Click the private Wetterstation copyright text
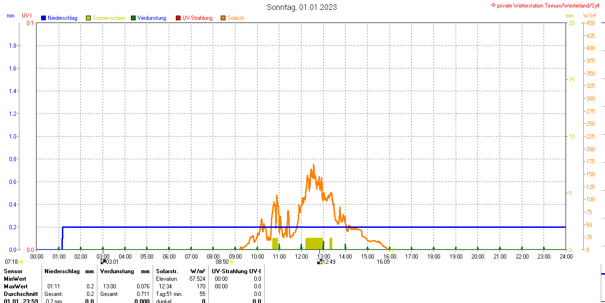605x303 pixels. tap(545, 6)
